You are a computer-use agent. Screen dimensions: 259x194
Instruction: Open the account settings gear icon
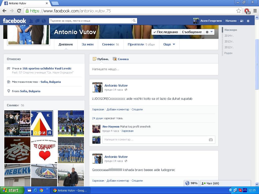[x=248, y=21]
